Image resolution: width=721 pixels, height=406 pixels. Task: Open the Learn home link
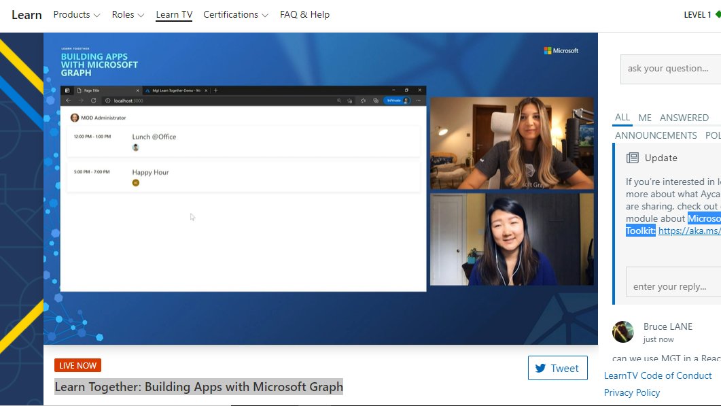pos(27,15)
